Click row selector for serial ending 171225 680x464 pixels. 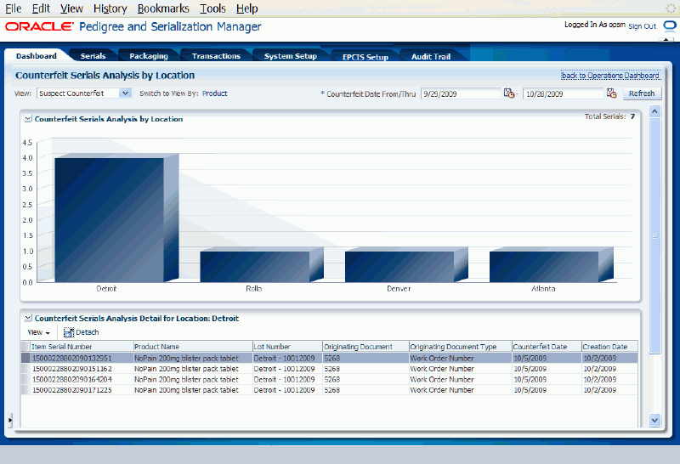click(x=25, y=390)
